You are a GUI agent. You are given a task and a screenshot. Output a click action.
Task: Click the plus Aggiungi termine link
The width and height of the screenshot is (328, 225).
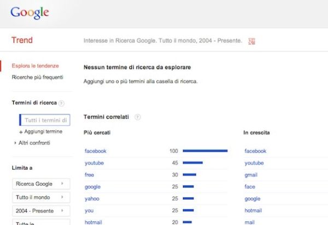click(41, 132)
